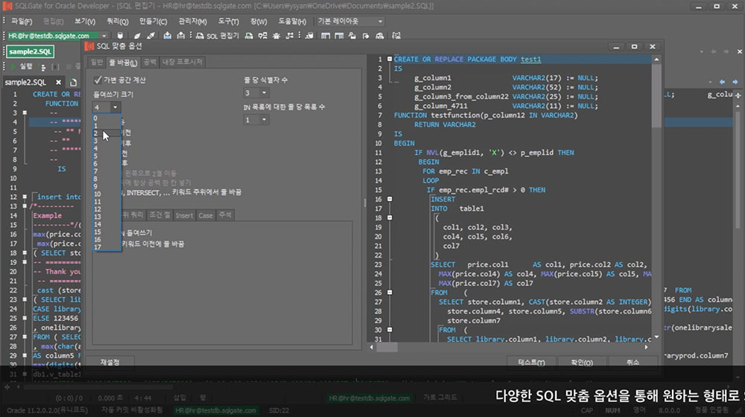The width and height of the screenshot is (745, 417).
Task: Choose 2 in the indent size list
Action: click(107, 133)
